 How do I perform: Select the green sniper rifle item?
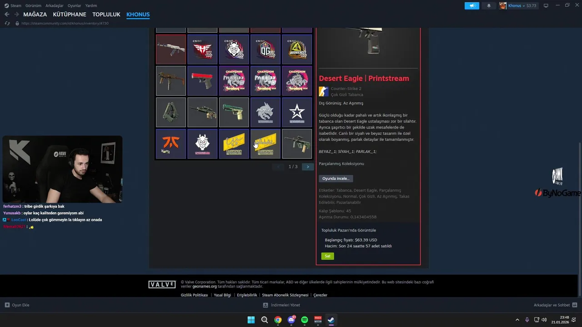(x=202, y=112)
